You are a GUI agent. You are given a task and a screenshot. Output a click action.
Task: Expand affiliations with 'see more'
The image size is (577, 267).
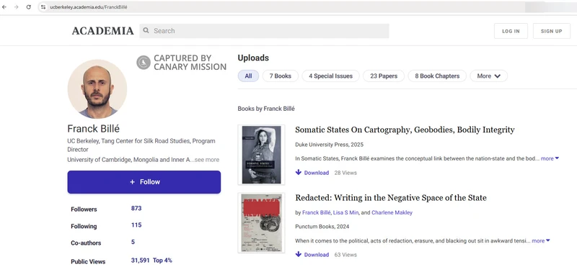coord(207,160)
